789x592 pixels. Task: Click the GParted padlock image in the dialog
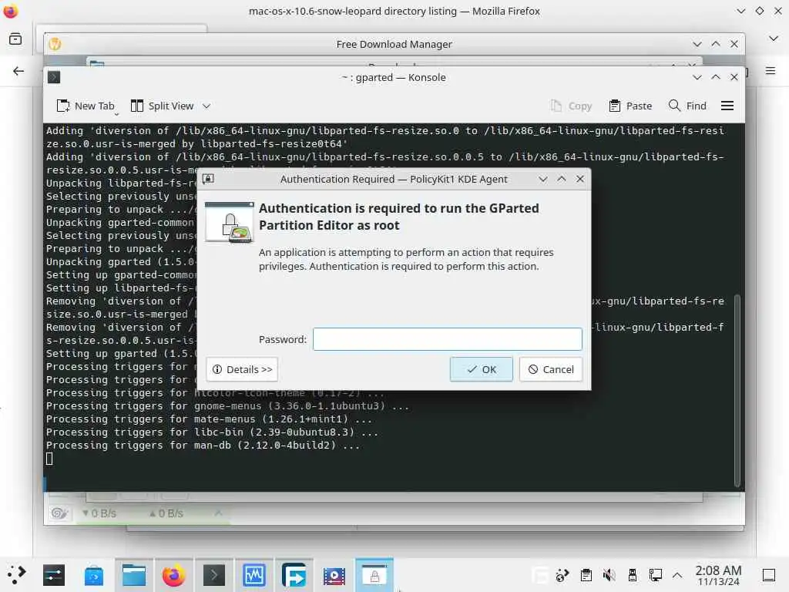pyautogui.click(x=230, y=222)
